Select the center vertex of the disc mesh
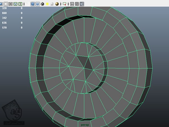The width and height of the screenshot is (169, 127). pyautogui.click(x=84, y=68)
